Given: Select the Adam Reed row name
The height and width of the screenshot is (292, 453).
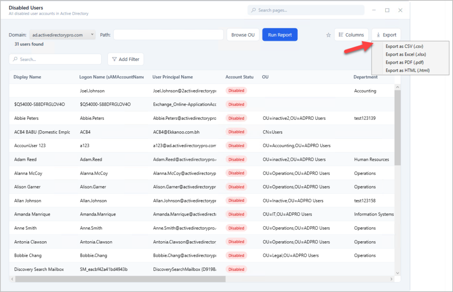Looking at the screenshot, I should (25, 159).
